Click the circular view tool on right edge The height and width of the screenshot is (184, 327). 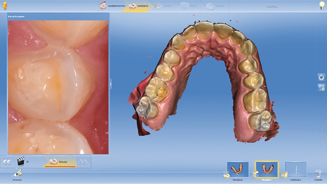(x=321, y=77)
